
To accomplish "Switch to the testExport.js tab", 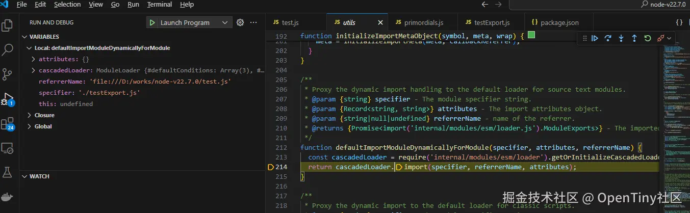I will 491,22.
